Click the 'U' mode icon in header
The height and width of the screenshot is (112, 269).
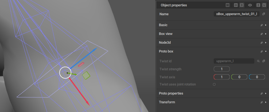coord(264,5)
